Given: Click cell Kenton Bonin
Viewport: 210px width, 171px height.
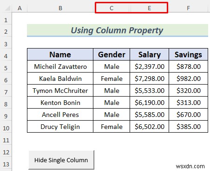Looking at the screenshot, I should pyautogui.click(x=60, y=103).
